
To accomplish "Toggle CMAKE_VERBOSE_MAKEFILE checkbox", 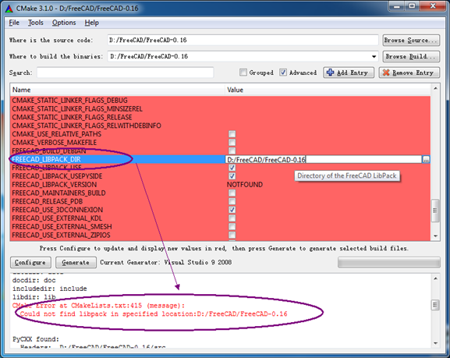I will [x=232, y=143].
